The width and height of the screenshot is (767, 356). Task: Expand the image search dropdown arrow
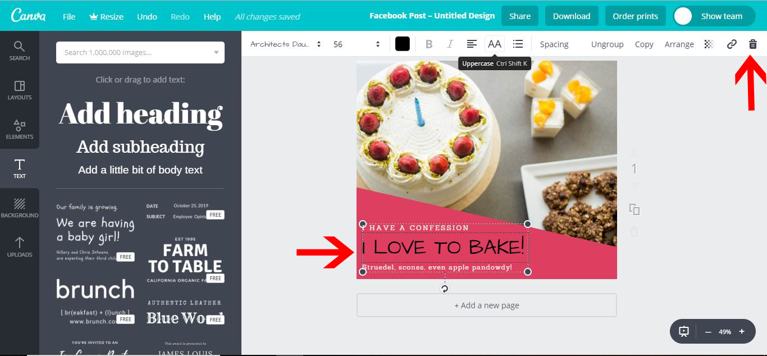(x=216, y=52)
